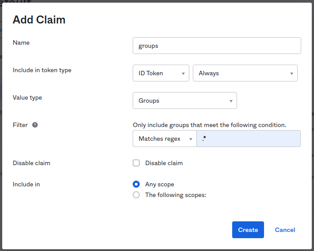Tick the Disable claim checkbox

[x=136, y=163]
